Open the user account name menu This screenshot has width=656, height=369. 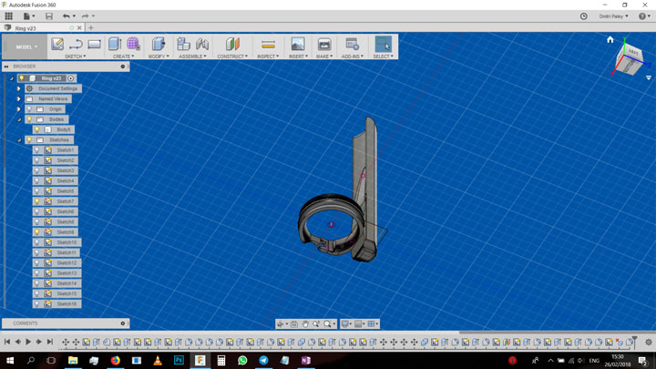click(614, 16)
